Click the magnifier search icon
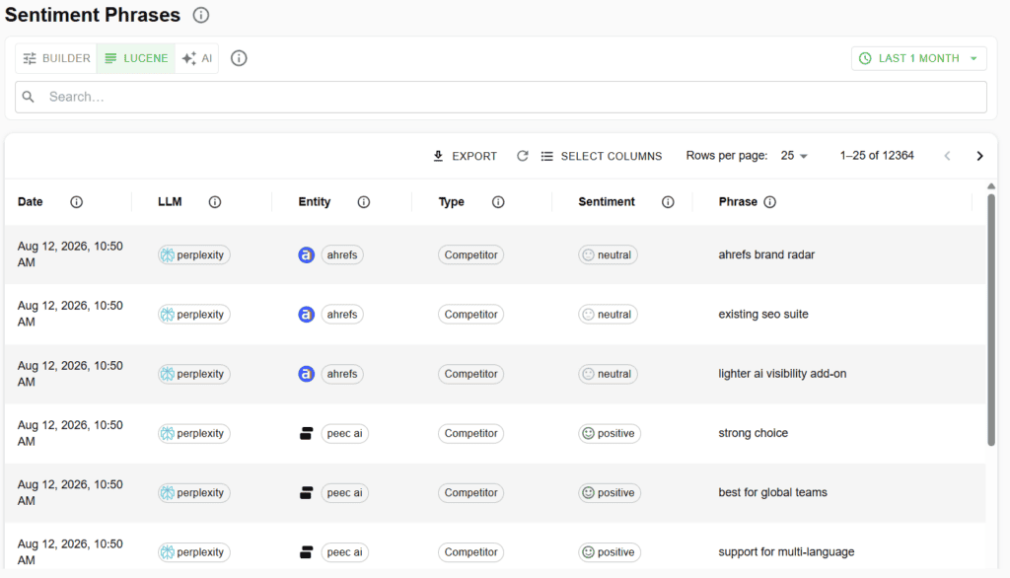This screenshot has height=578, width=1010. [29, 97]
